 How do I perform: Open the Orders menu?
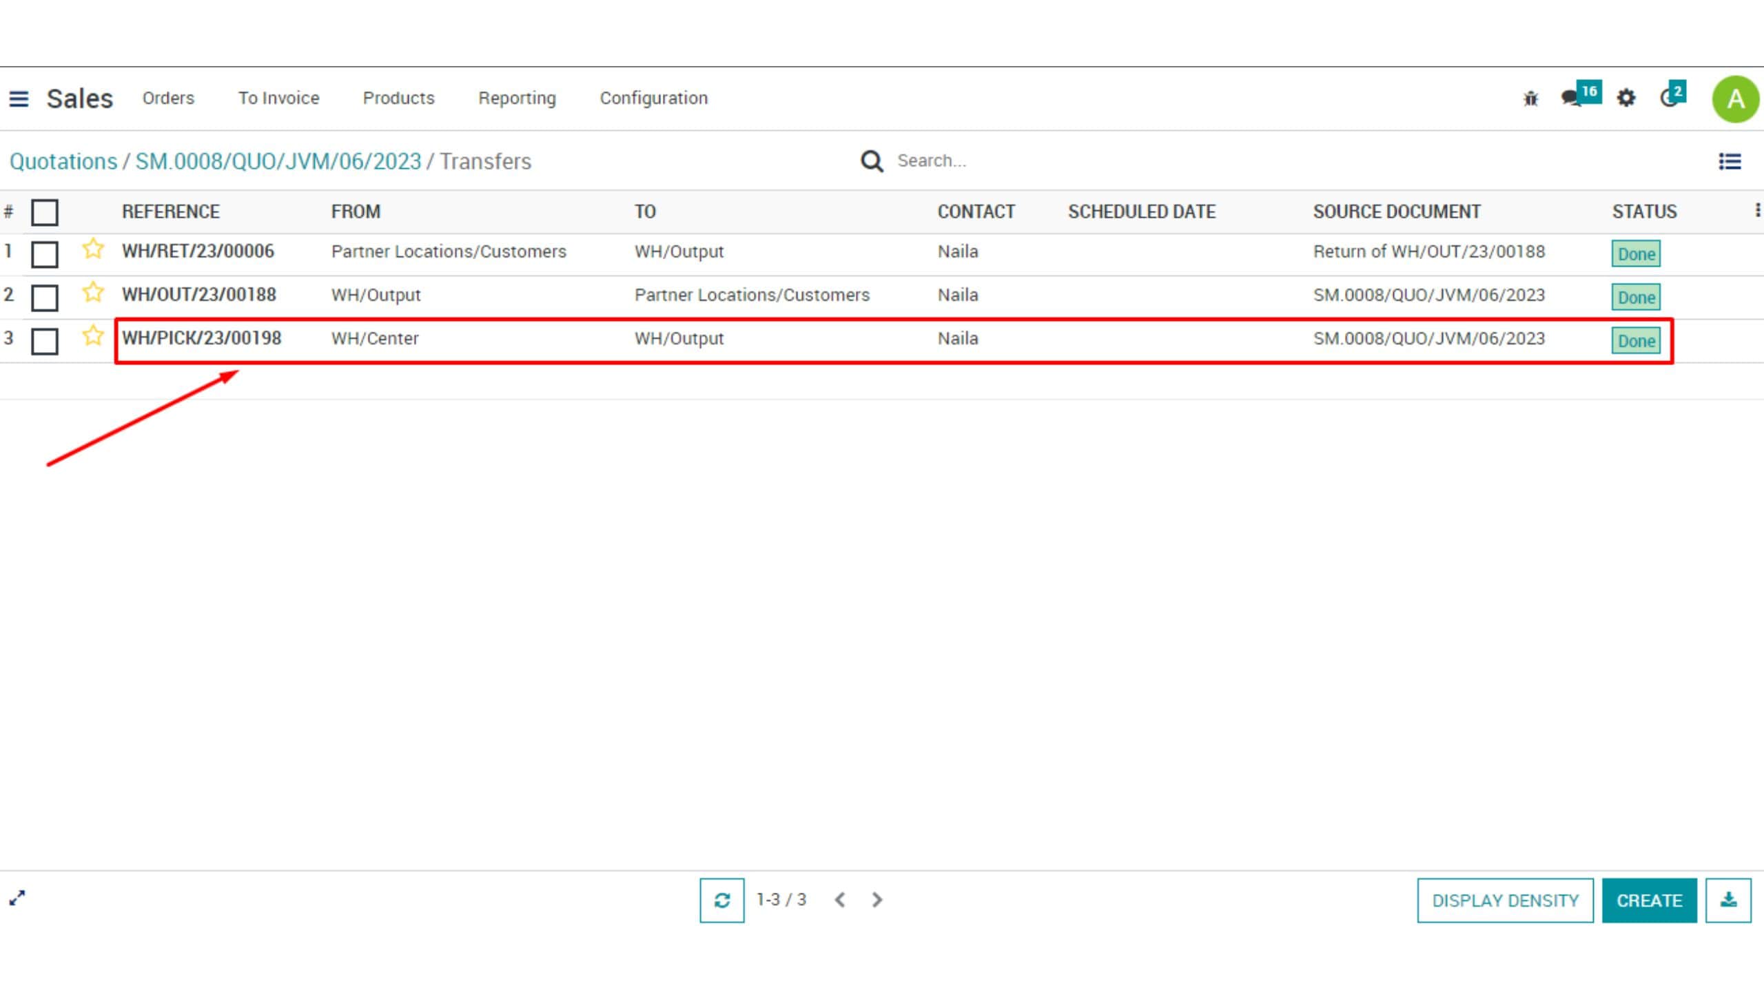[168, 99]
